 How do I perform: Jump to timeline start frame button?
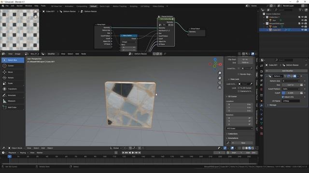(x=123, y=153)
